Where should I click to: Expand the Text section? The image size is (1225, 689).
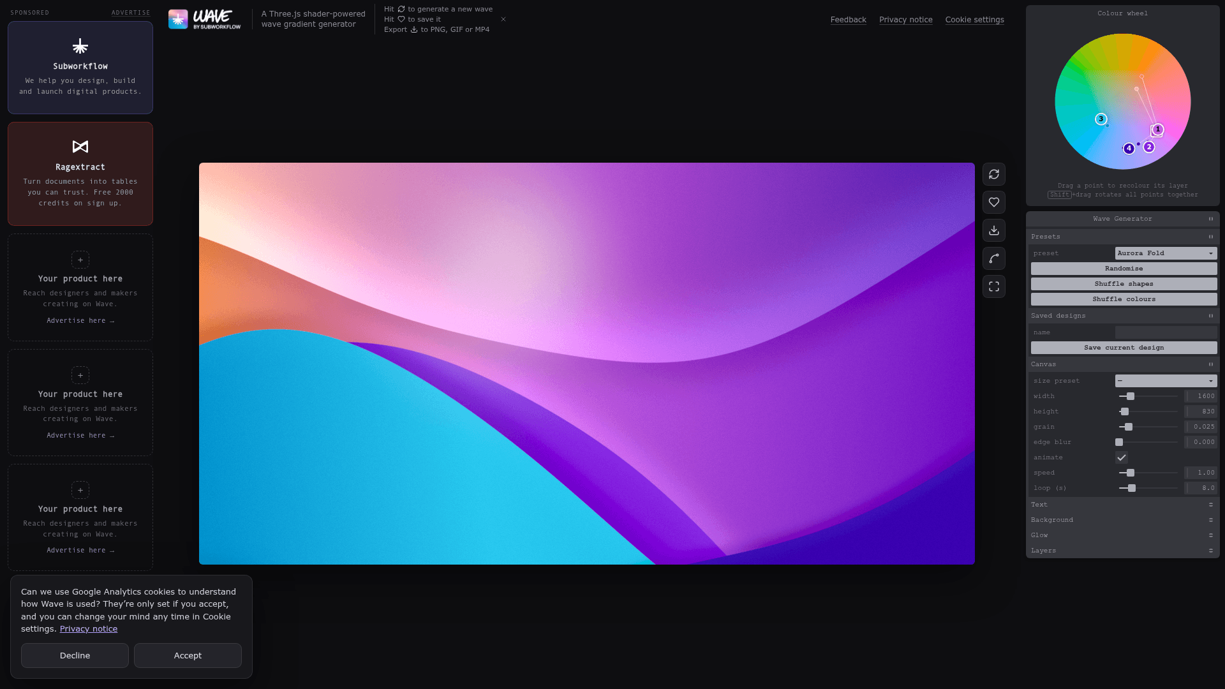coord(1123,505)
